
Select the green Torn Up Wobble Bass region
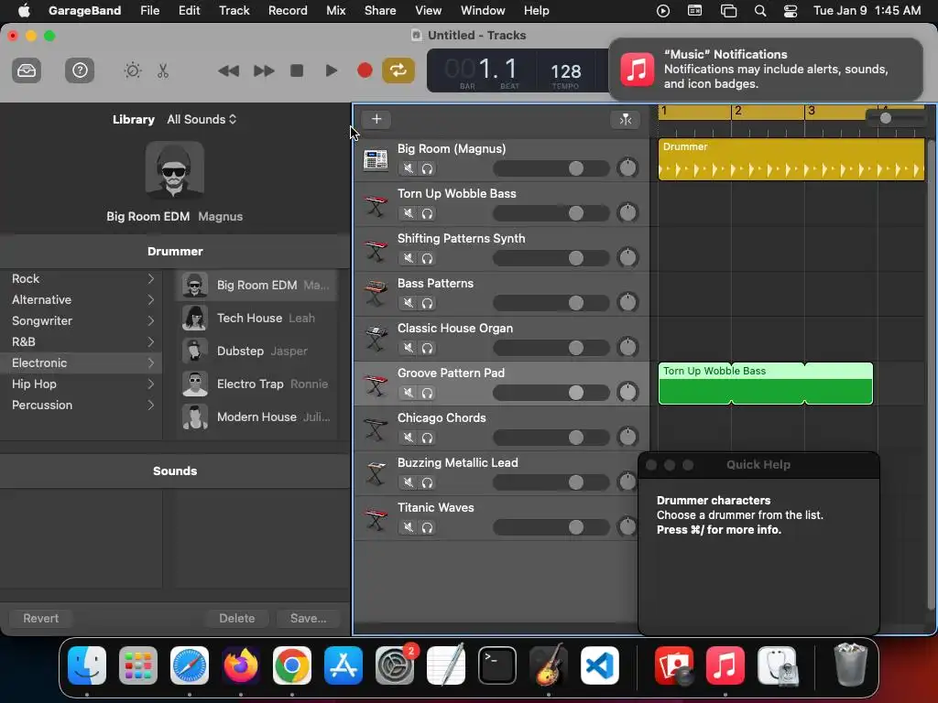(765, 384)
